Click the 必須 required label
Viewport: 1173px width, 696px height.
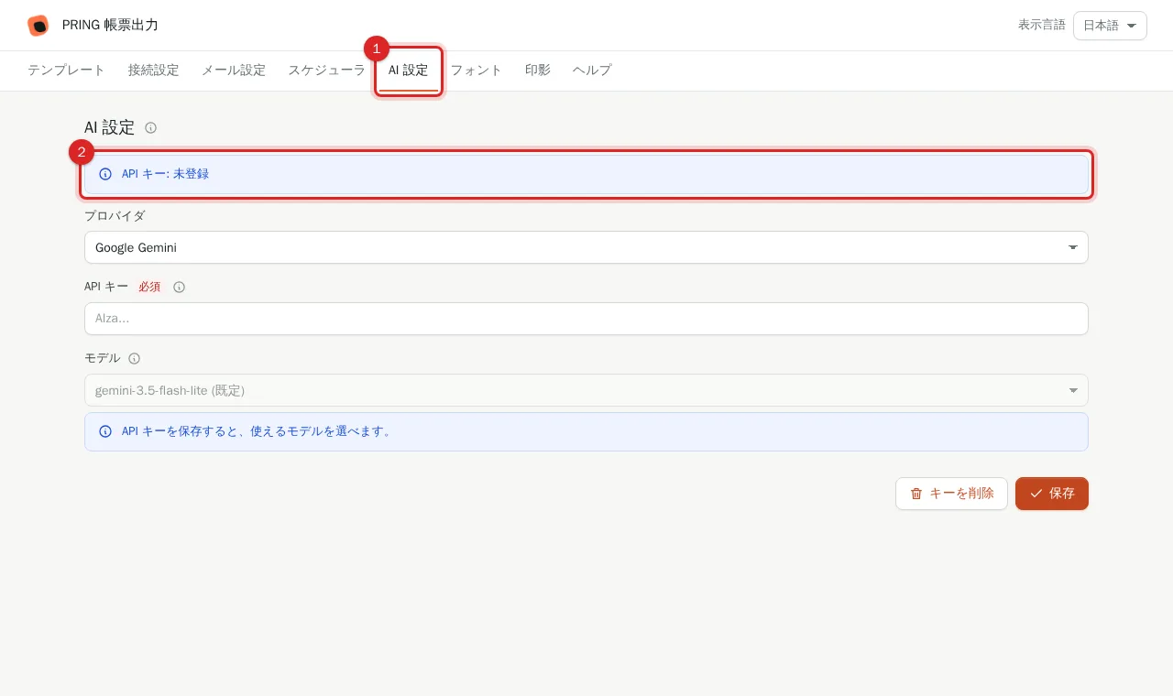click(149, 287)
